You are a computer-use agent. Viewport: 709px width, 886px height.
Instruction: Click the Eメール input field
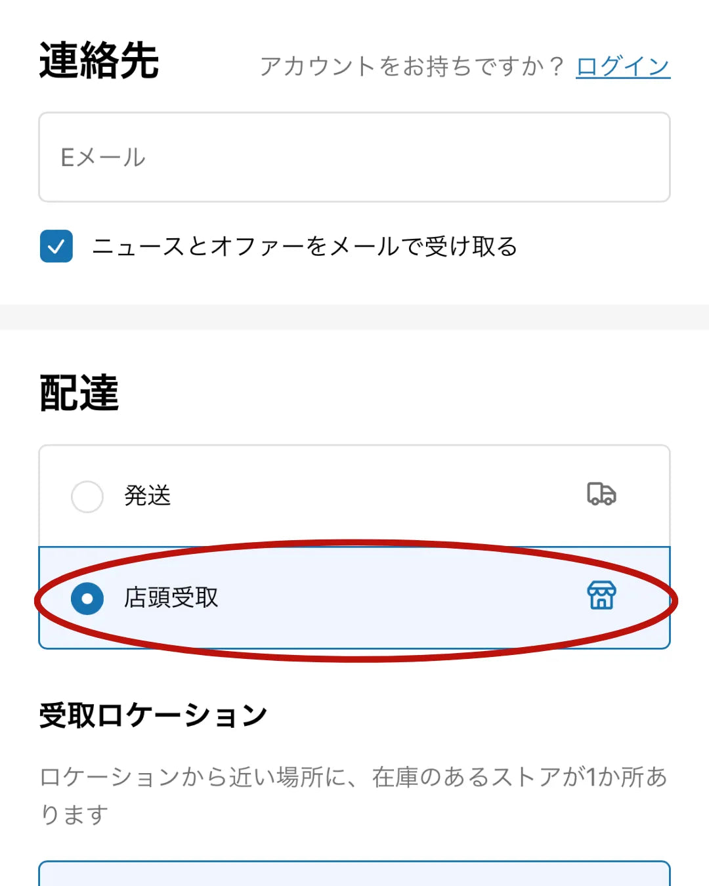click(x=354, y=157)
